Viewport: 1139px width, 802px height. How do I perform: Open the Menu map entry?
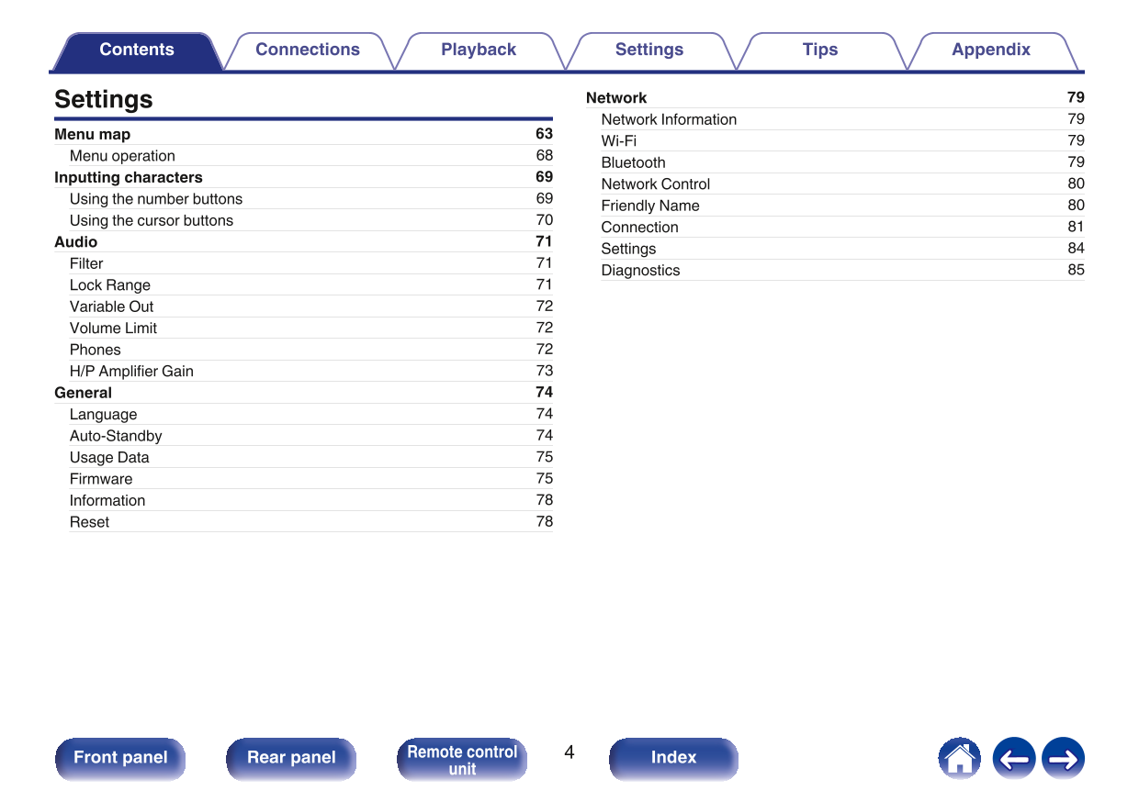[x=92, y=134]
